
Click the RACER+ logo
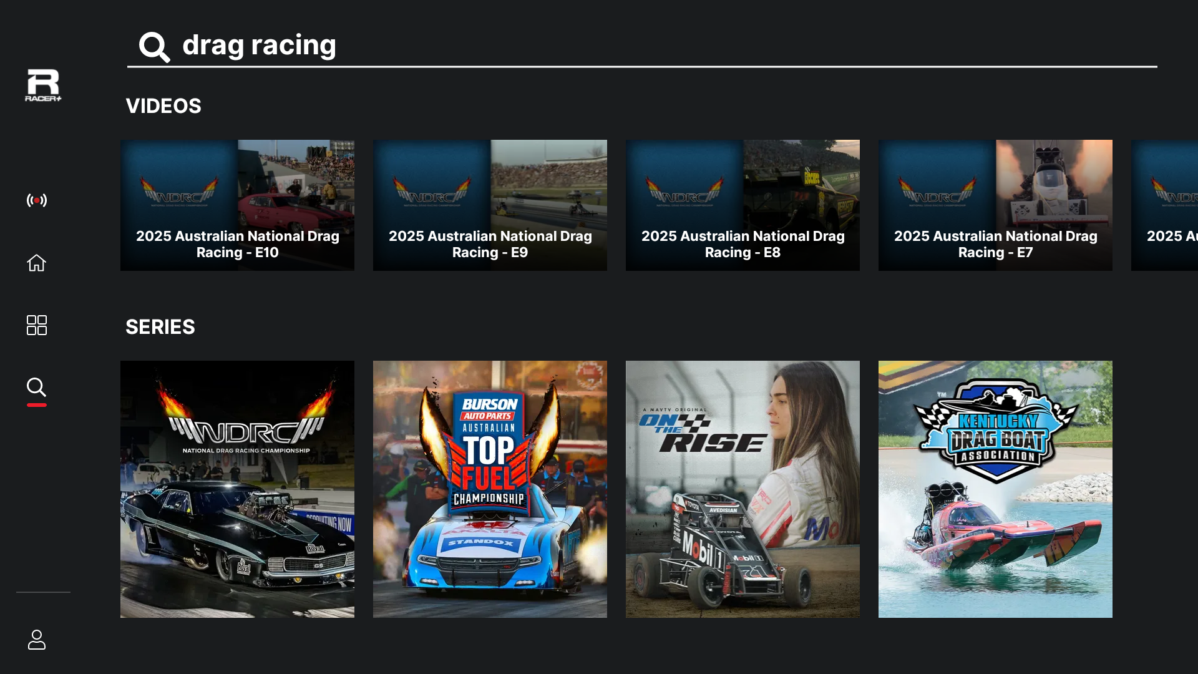[x=43, y=85]
